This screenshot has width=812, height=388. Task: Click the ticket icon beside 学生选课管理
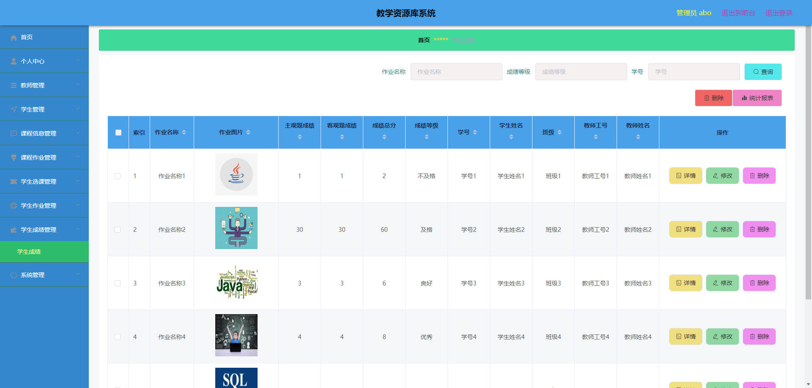click(14, 182)
